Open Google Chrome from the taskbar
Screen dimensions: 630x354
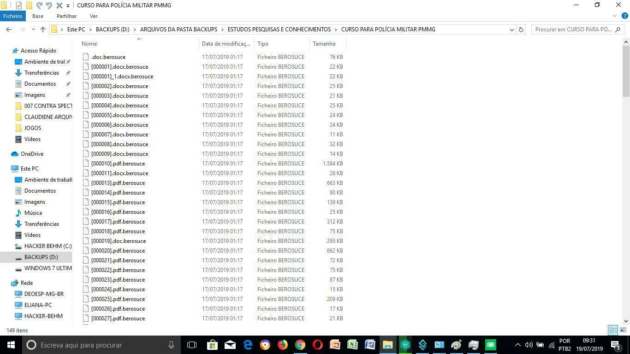300,345
